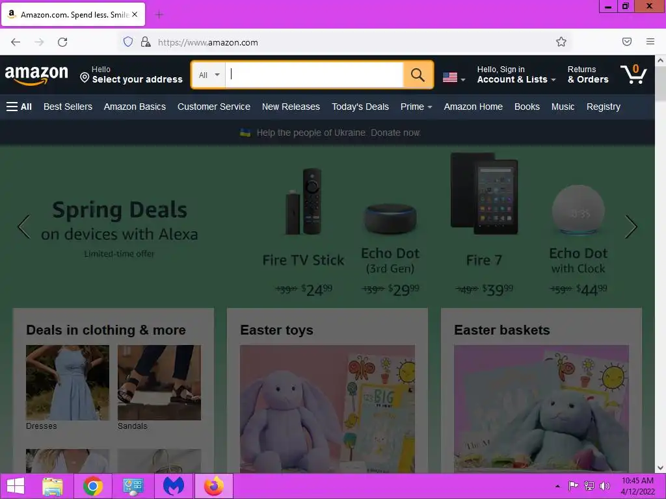
Task: Open the Firefox application menu
Action: click(x=650, y=42)
